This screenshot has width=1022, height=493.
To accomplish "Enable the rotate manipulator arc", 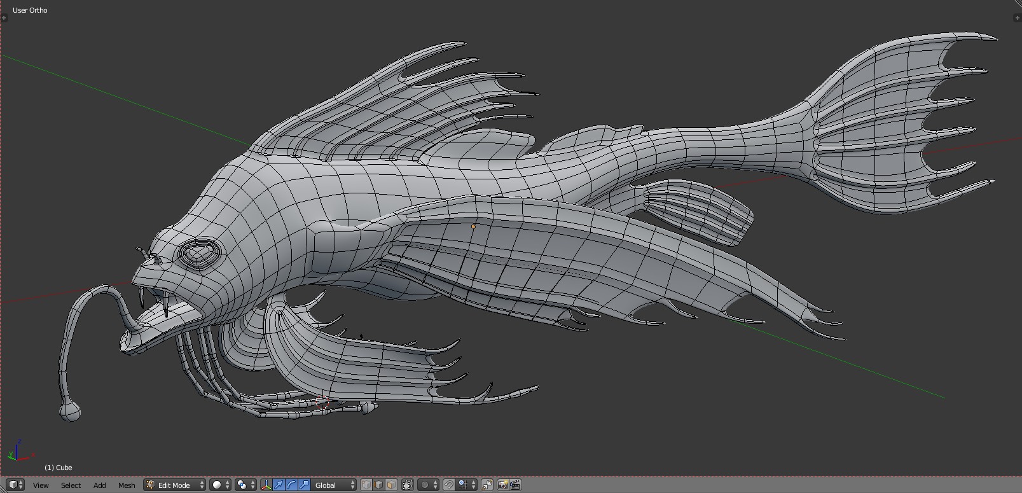I will point(291,485).
